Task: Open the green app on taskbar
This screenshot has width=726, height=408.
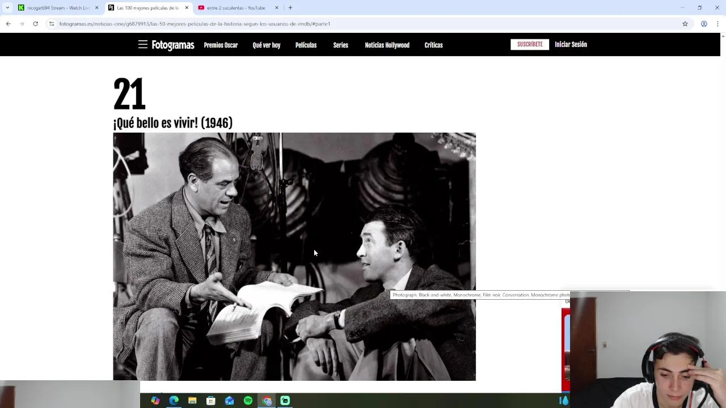Action: [x=285, y=401]
